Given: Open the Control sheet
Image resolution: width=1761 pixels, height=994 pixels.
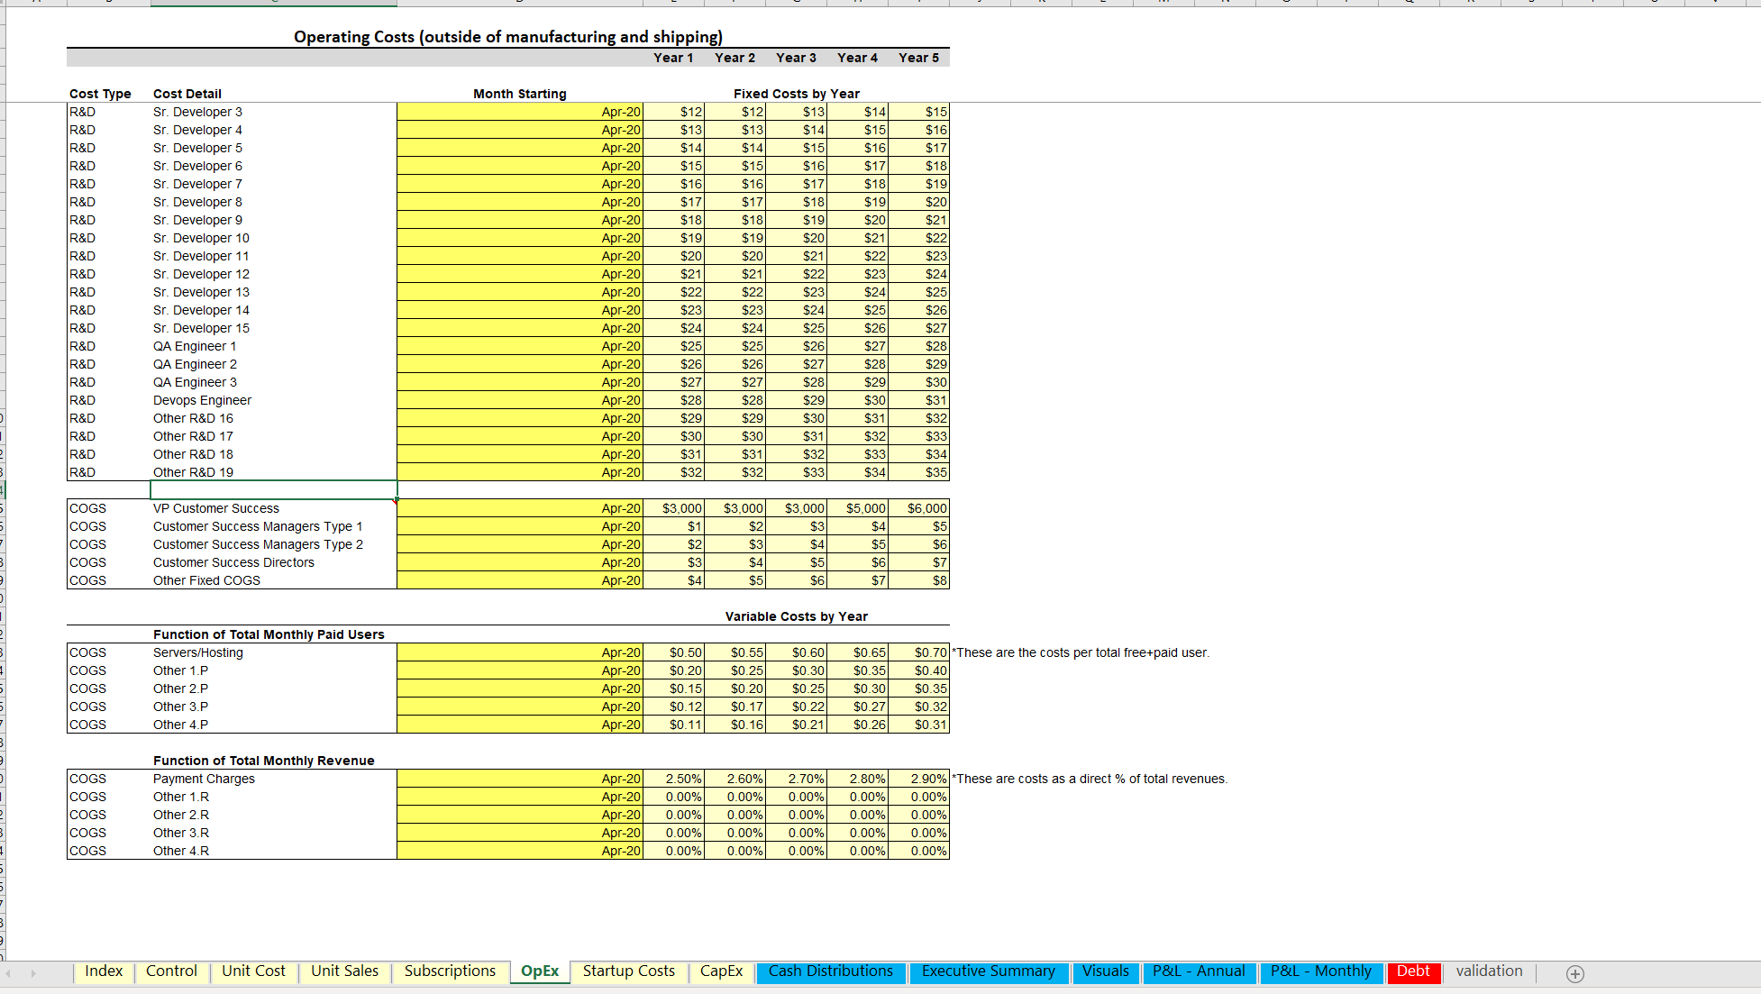Looking at the screenshot, I should [x=171, y=971].
